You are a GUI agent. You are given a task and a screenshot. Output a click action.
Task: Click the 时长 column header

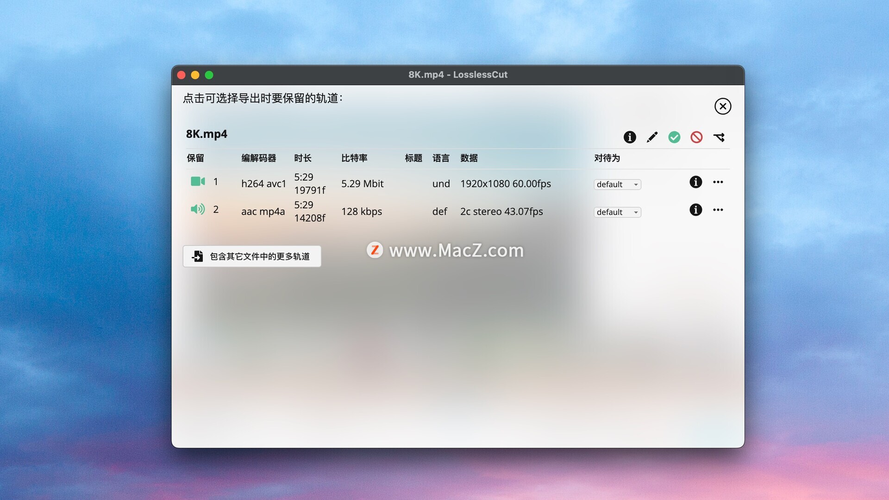pos(303,158)
